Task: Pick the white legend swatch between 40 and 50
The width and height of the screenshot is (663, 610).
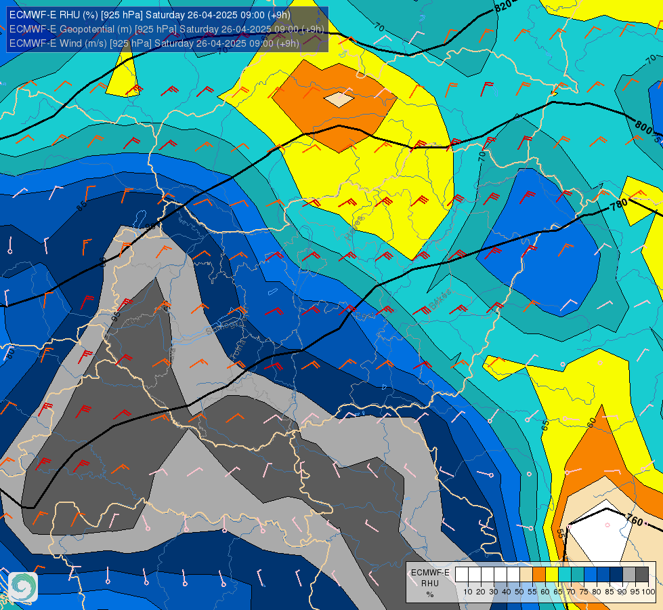Action: pyautogui.click(x=513, y=575)
